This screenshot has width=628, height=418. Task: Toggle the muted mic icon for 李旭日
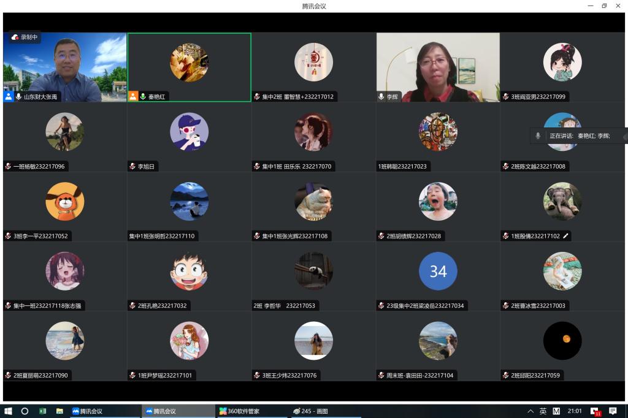(x=132, y=167)
